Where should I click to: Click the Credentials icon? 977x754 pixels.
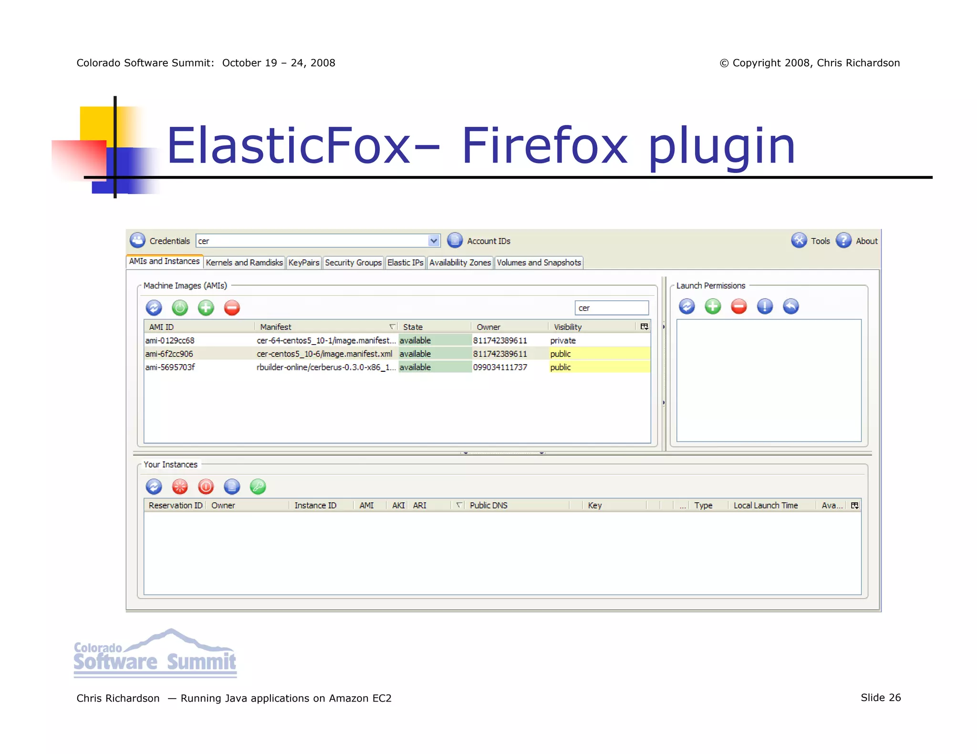pyautogui.click(x=137, y=241)
